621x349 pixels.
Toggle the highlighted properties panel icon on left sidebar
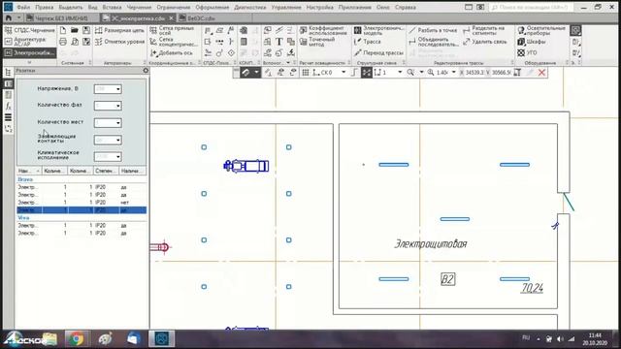[8, 83]
